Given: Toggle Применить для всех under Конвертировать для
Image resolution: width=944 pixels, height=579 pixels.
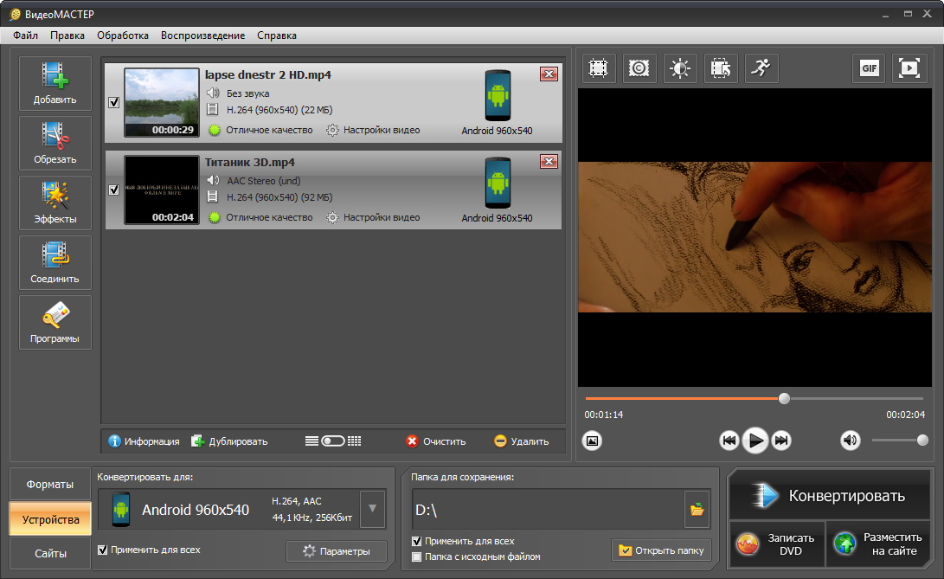Looking at the screenshot, I should (x=102, y=550).
